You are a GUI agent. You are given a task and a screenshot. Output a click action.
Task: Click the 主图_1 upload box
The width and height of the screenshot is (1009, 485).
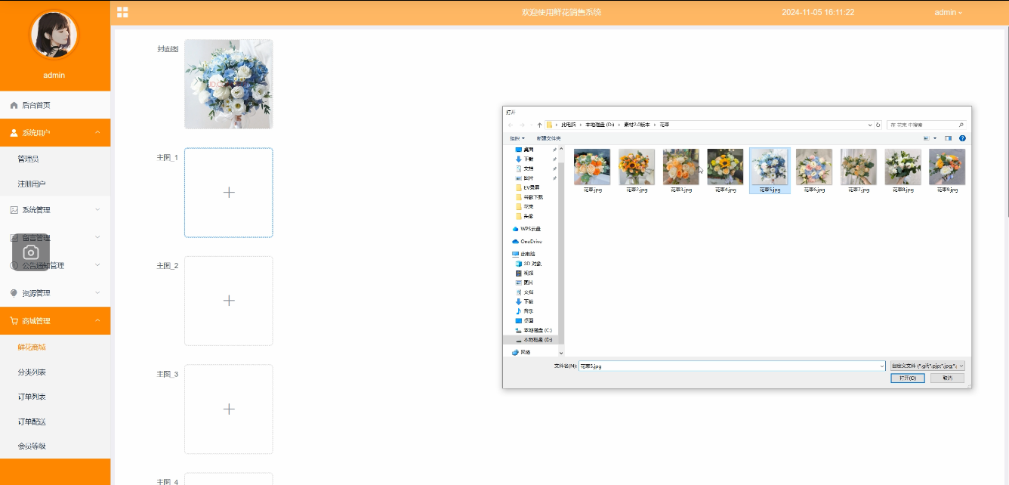point(229,193)
